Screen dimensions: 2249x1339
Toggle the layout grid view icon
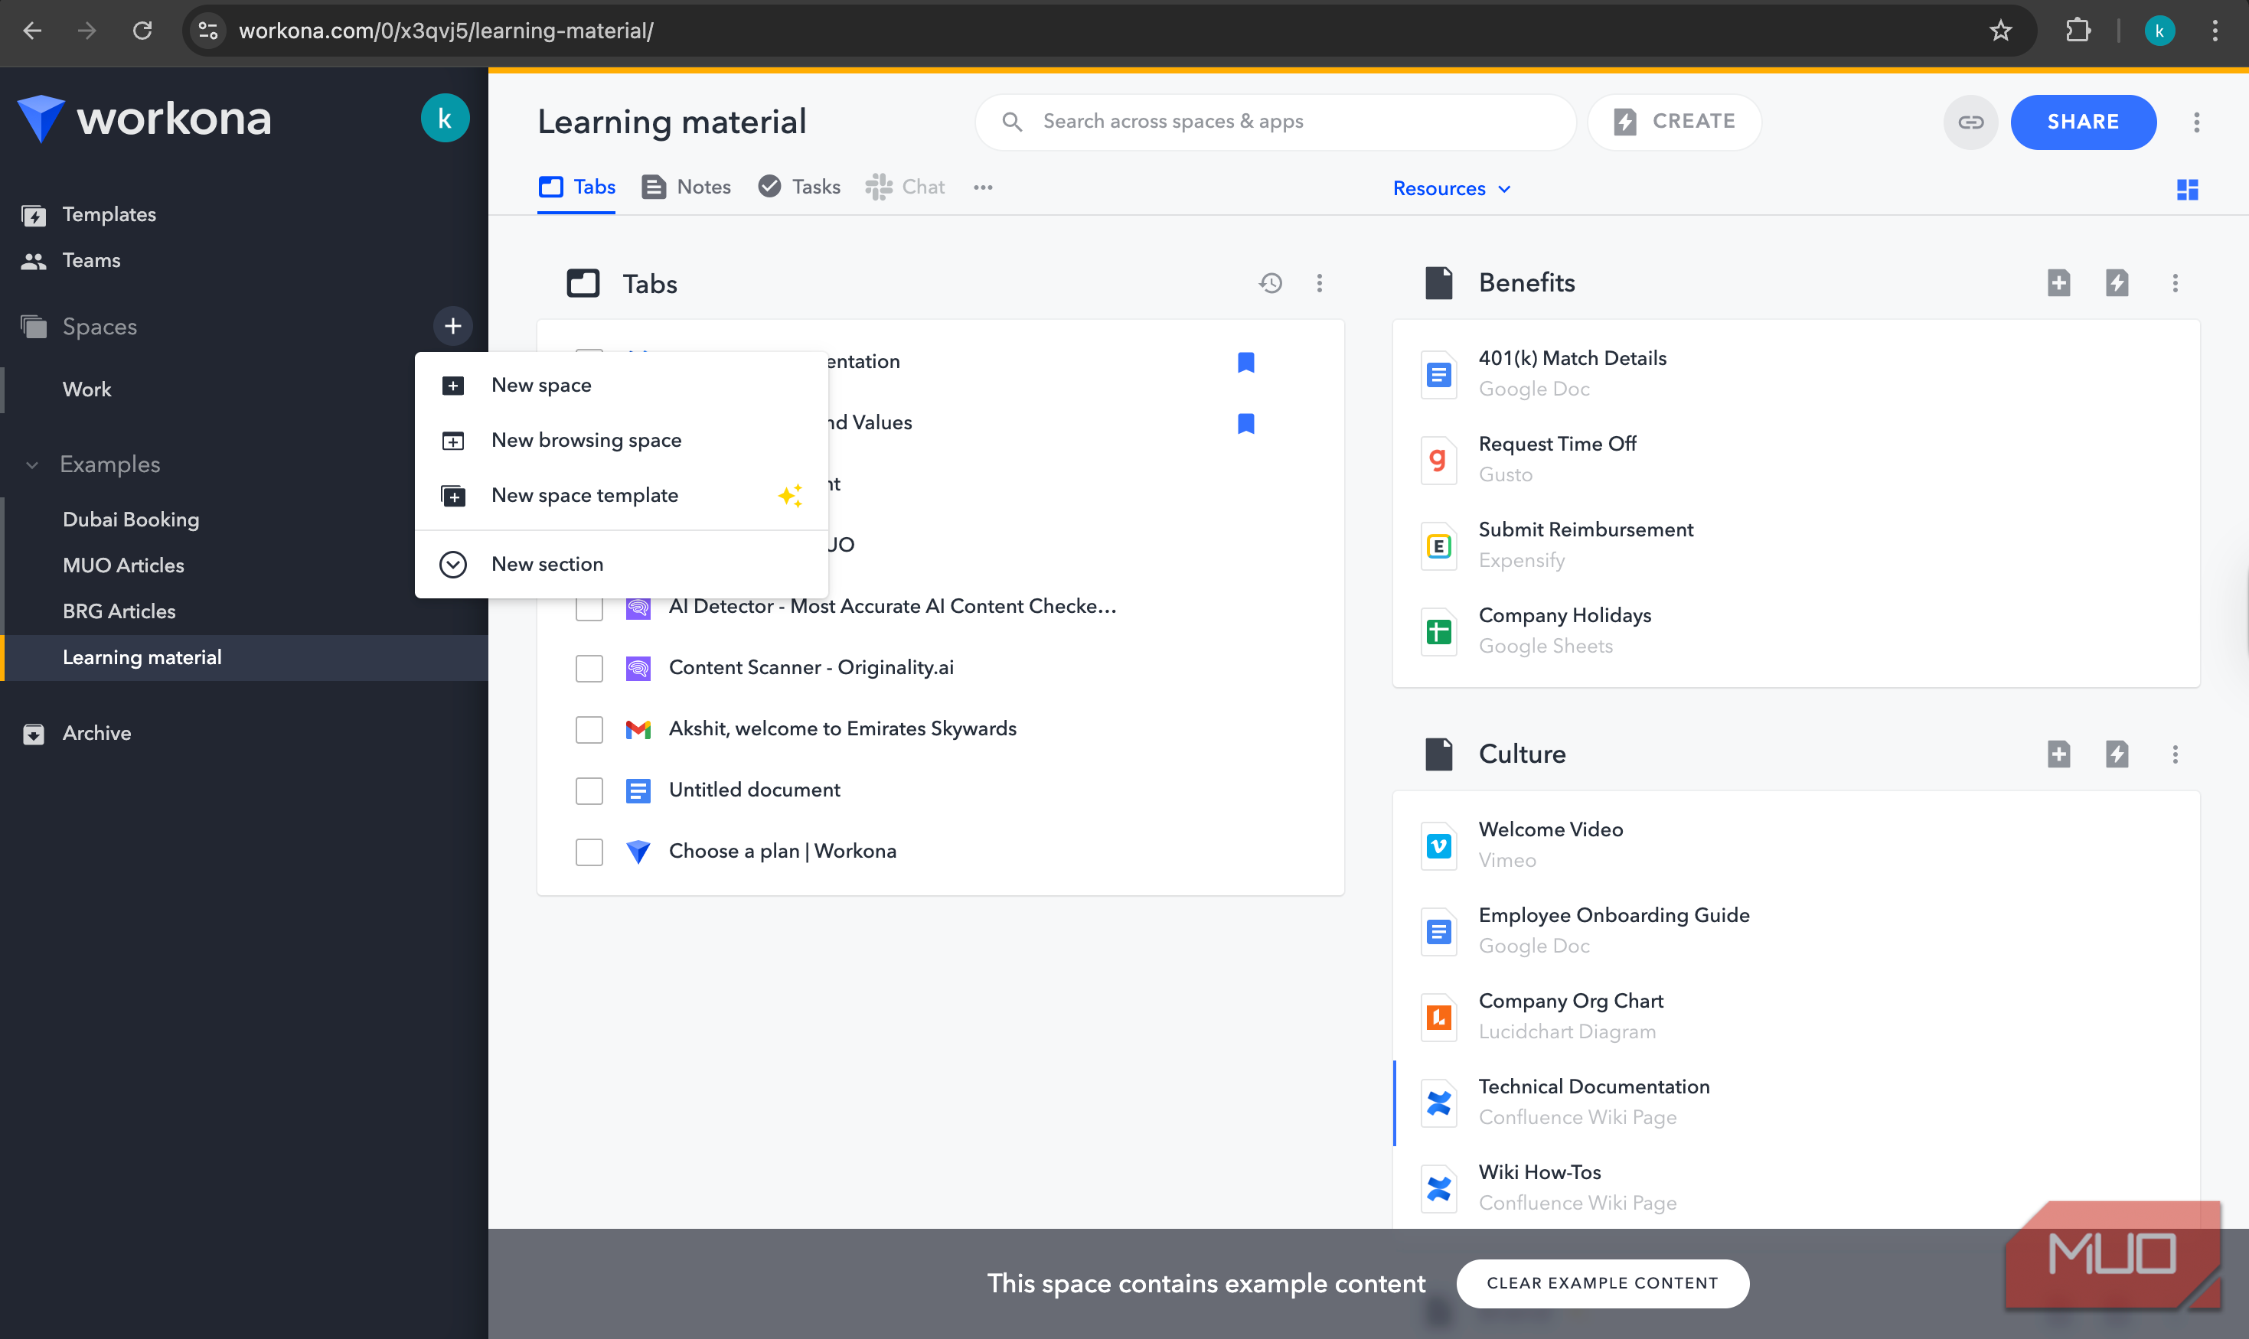point(2188,188)
